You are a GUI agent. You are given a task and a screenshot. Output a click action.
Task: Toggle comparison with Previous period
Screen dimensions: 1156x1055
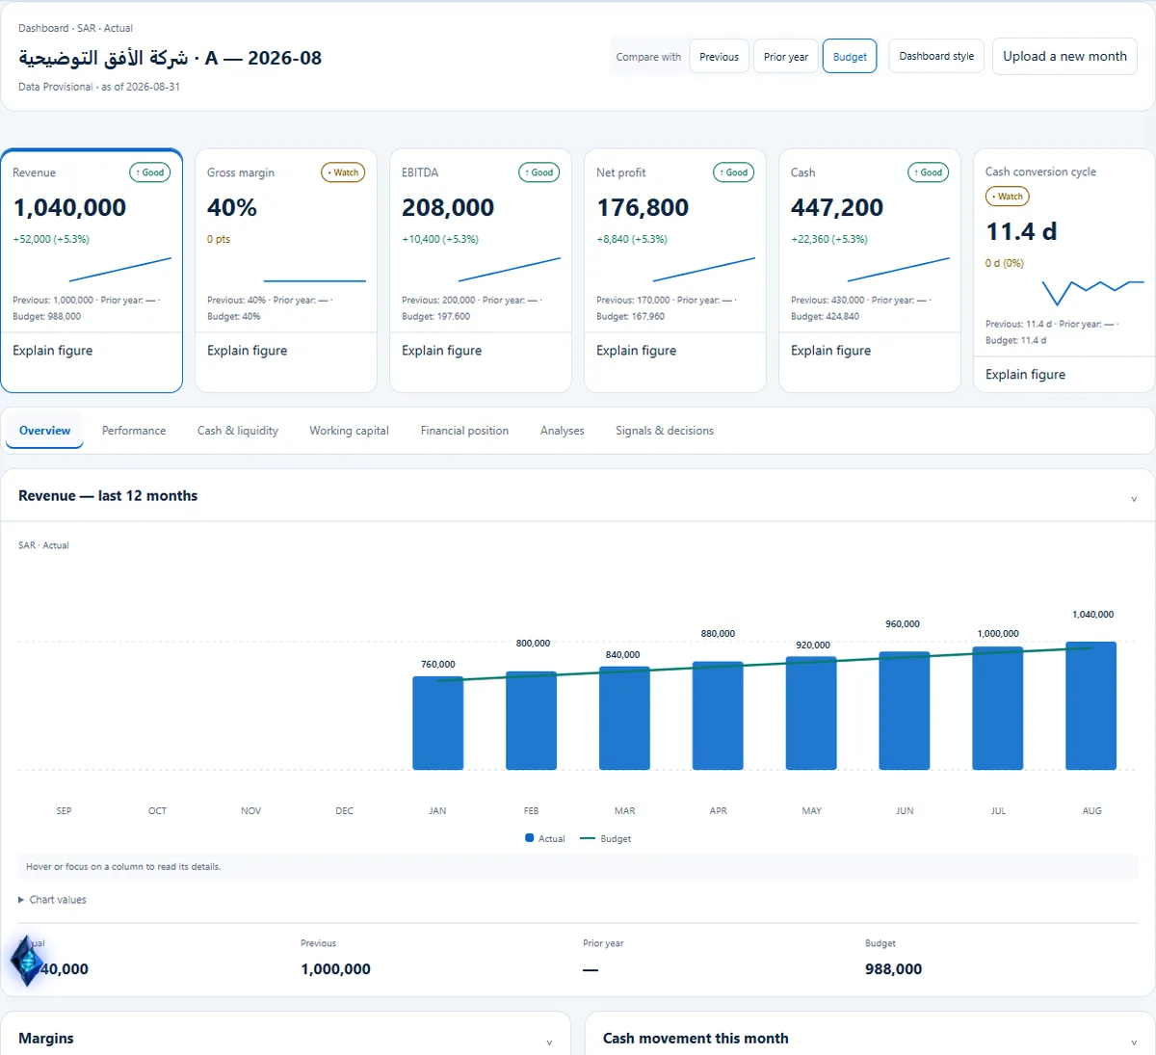click(x=719, y=57)
